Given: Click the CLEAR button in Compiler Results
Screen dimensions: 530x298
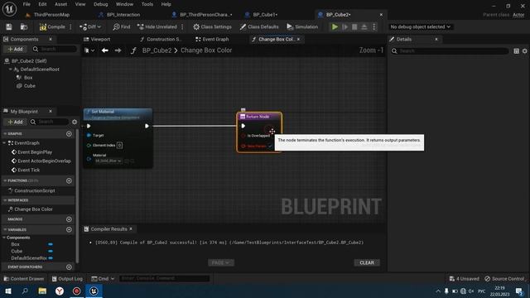Looking at the screenshot, I should coord(367,262).
